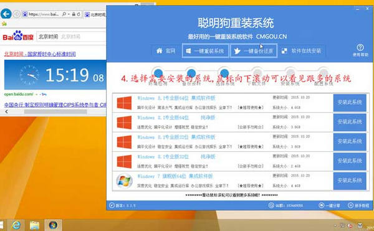374x231 pixels.
Task: Click the favorites star icon in browser
Action: [x=4, y=24]
